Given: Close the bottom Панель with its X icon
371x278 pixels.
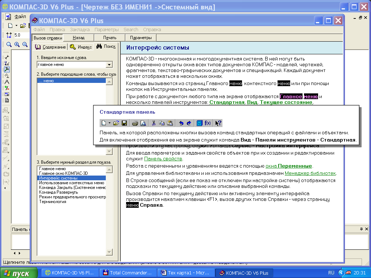Looking at the screenshot, I should tap(366, 229).
